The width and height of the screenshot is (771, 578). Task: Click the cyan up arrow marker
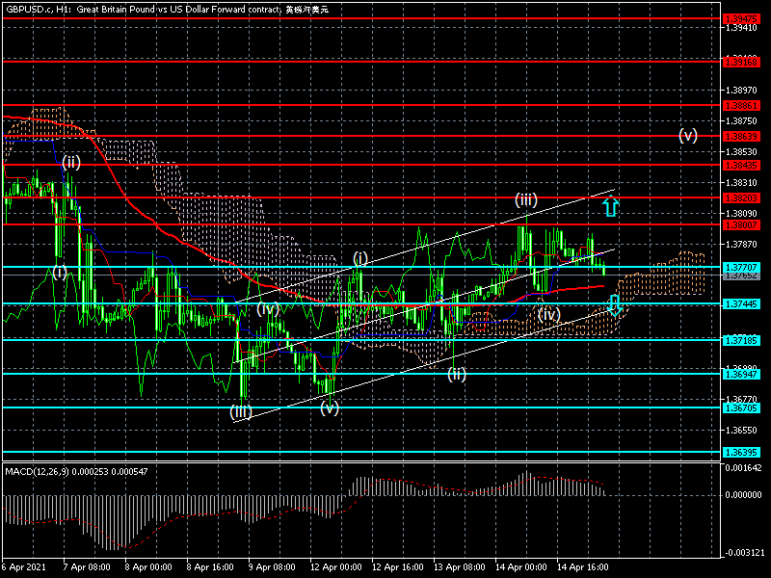click(611, 205)
